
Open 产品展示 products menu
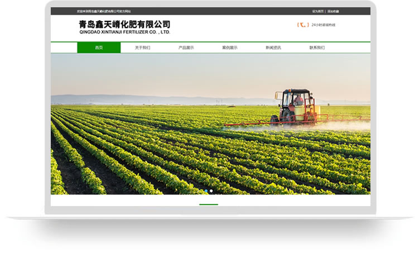[x=186, y=48]
